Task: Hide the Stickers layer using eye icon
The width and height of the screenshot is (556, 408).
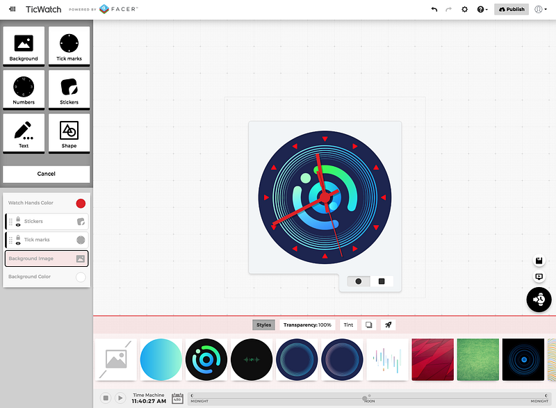Action: [x=18, y=225]
